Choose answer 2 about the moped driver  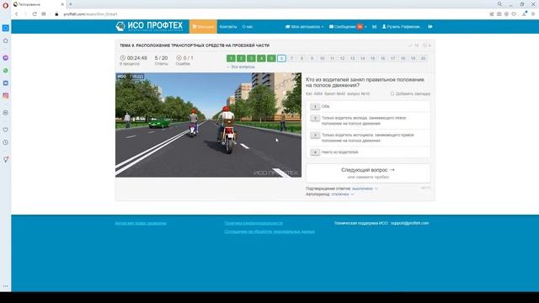pos(368,120)
